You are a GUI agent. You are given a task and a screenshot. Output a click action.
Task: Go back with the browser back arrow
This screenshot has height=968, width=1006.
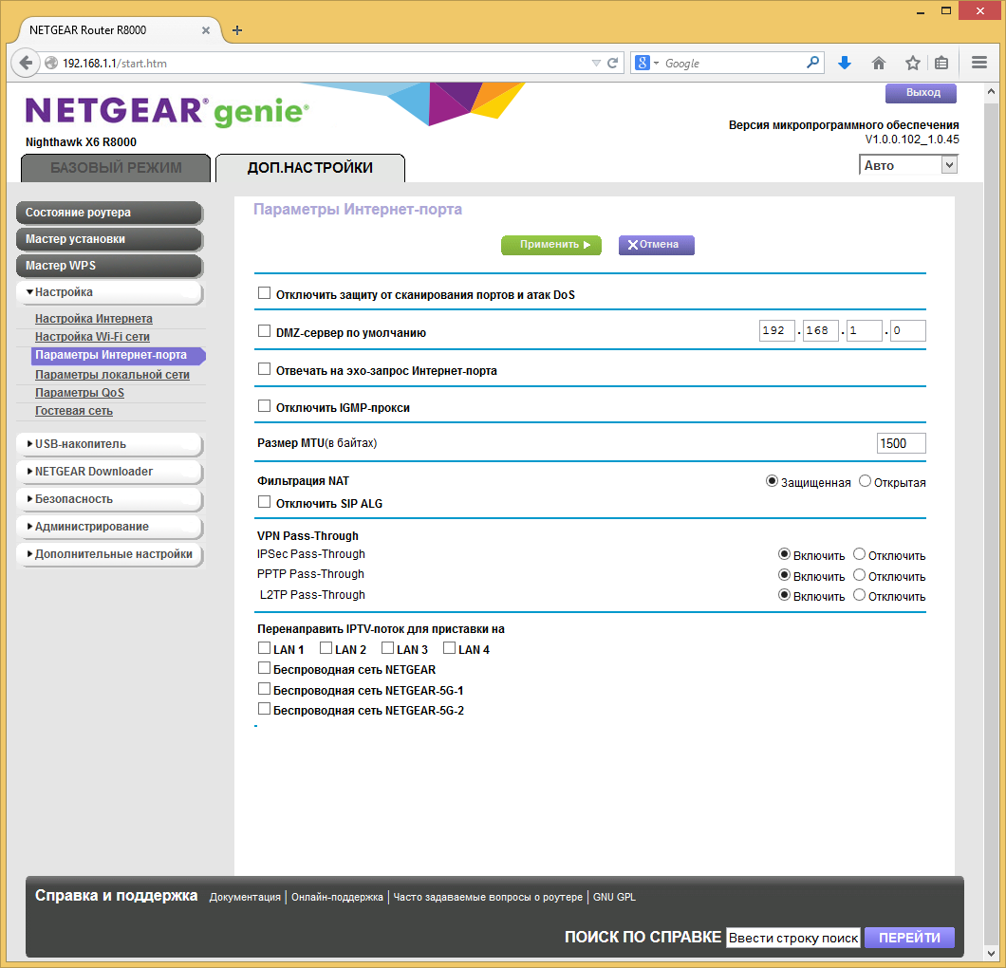point(25,63)
